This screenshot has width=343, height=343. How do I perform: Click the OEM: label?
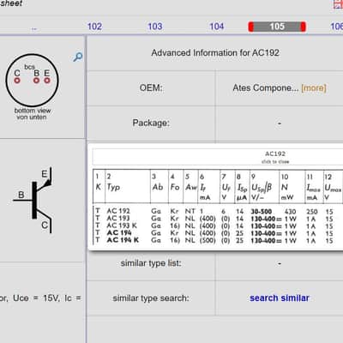(151, 87)
